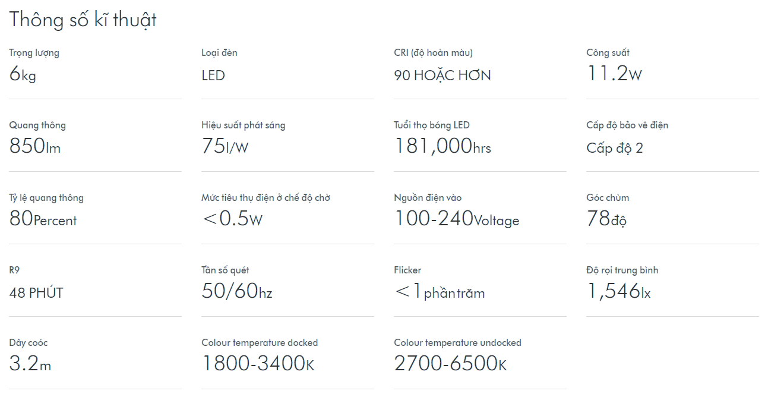
Task: Click the 'Hiệu suất phát sáng' label
Action: coord(243,125)
